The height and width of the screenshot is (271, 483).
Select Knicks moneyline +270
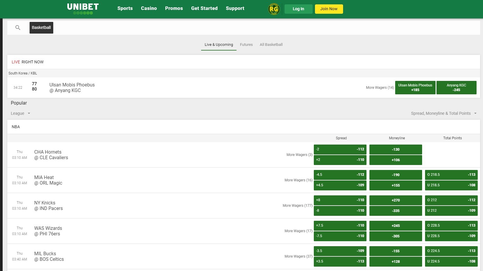point(396,200)
